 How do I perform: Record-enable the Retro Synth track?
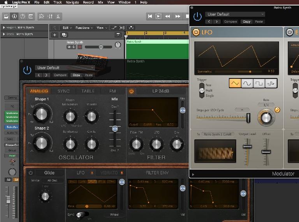pos(80,47)
